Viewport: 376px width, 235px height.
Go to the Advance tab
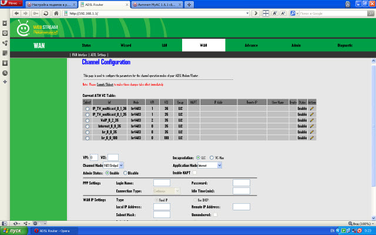point(251,45)
